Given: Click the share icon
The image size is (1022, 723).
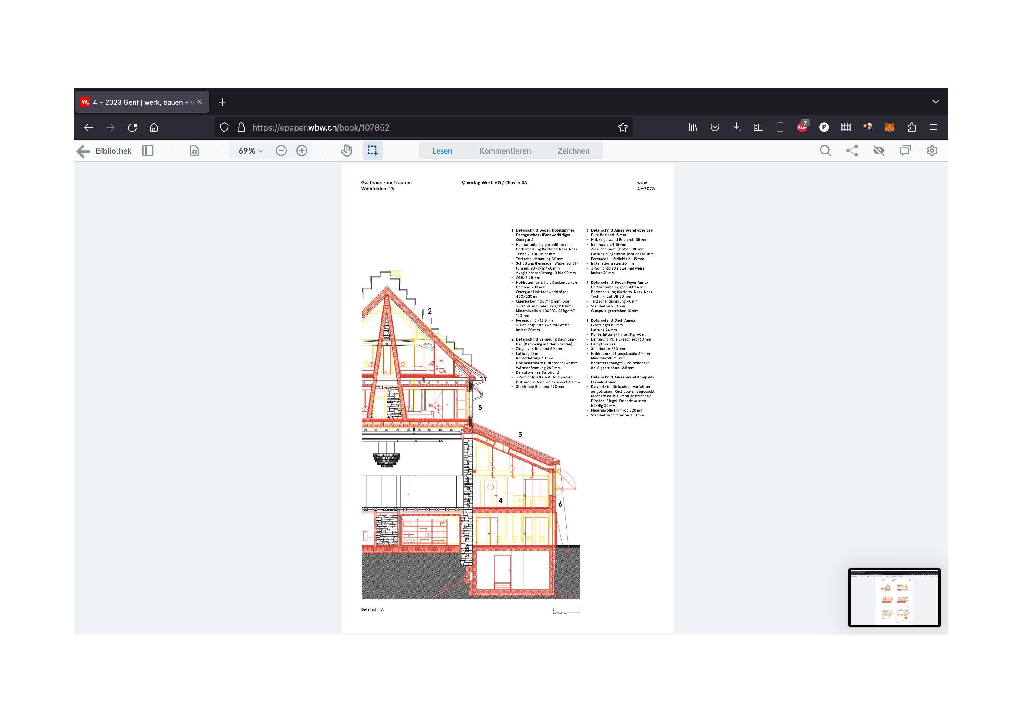Looking at the screenshot, I should (x=852, y=151).
